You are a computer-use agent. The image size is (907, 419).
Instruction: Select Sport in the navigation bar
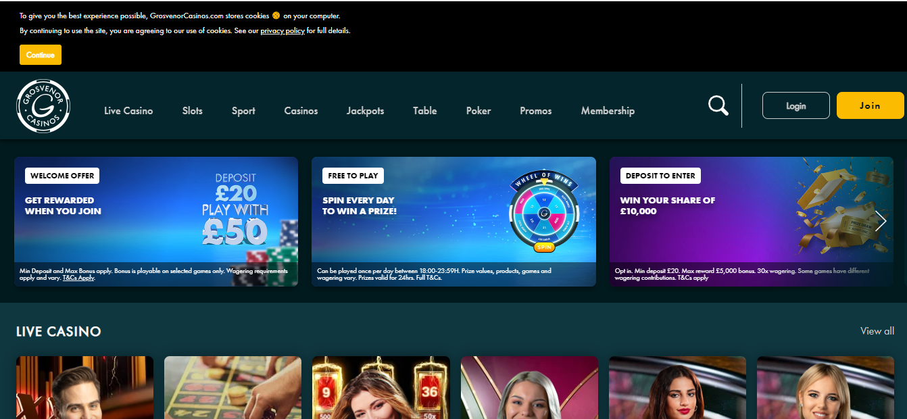(x=243, y=111)
